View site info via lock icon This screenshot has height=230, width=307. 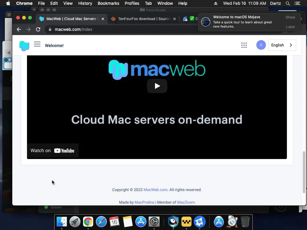click(50, 29)
